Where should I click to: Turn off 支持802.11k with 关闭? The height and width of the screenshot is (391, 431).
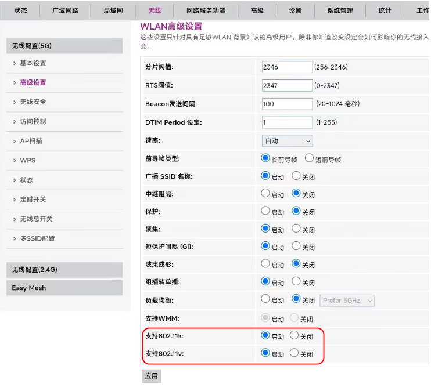(294, 335)
